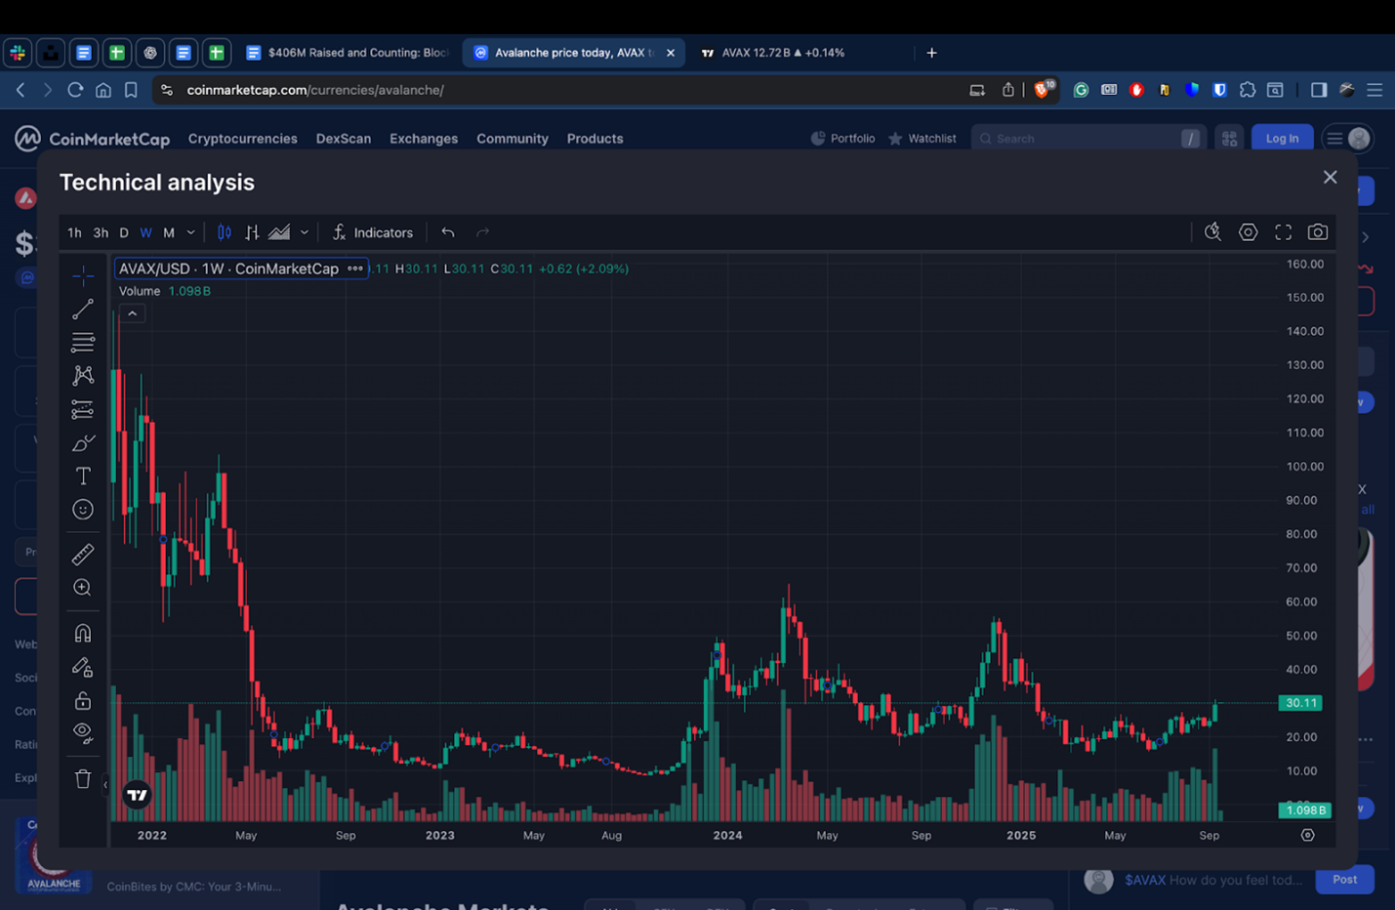Open the Fibonacci retracement lines tool
Viewport: 1395px width, 910px height.
[83, 343]
